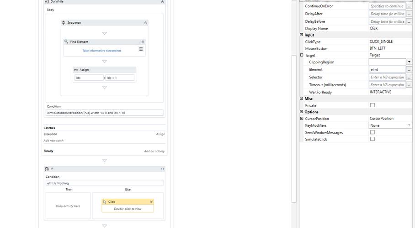Edit the DelayBefore property field
The width and height of the screenshot is (415, 228).
click(387, 21)
